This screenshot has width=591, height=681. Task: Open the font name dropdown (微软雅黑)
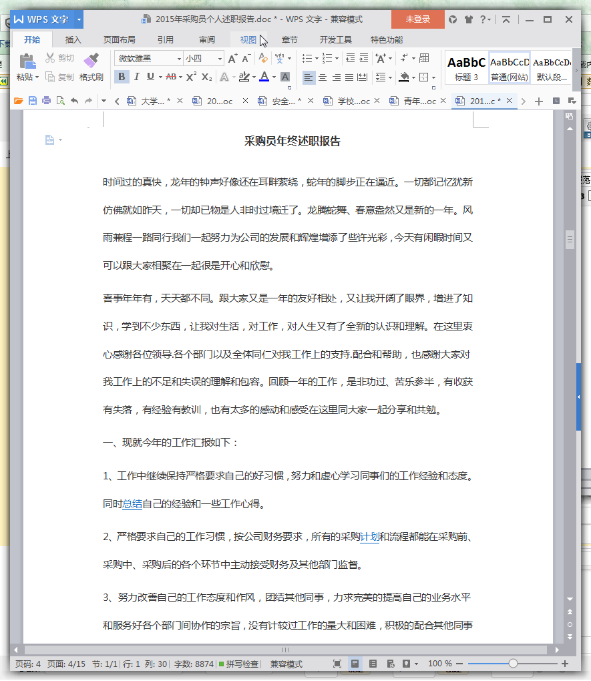pyautogui.click(x=178, y=59)
